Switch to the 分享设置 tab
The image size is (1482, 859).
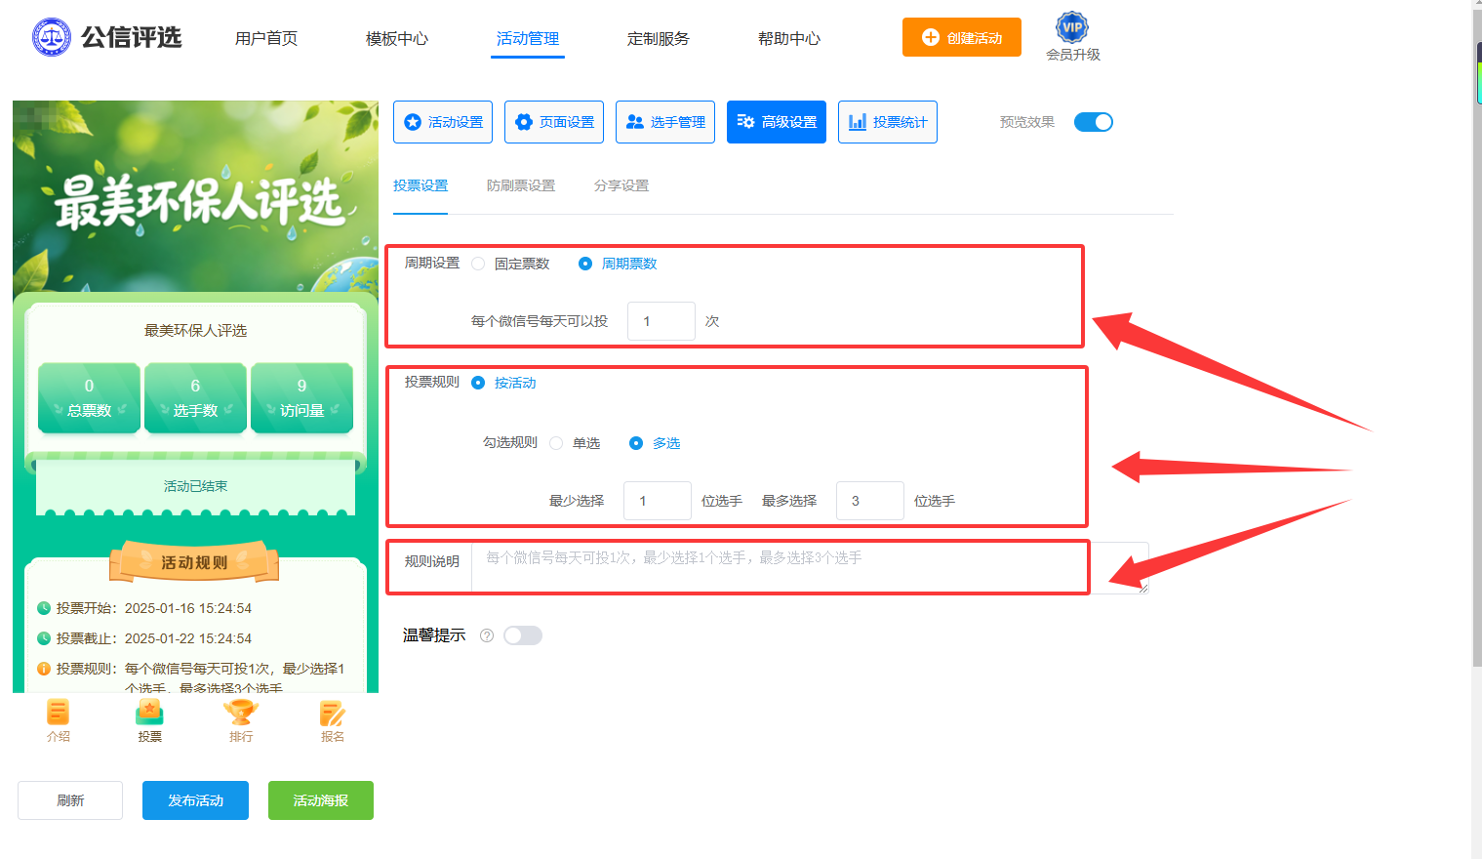coord(621,185)
